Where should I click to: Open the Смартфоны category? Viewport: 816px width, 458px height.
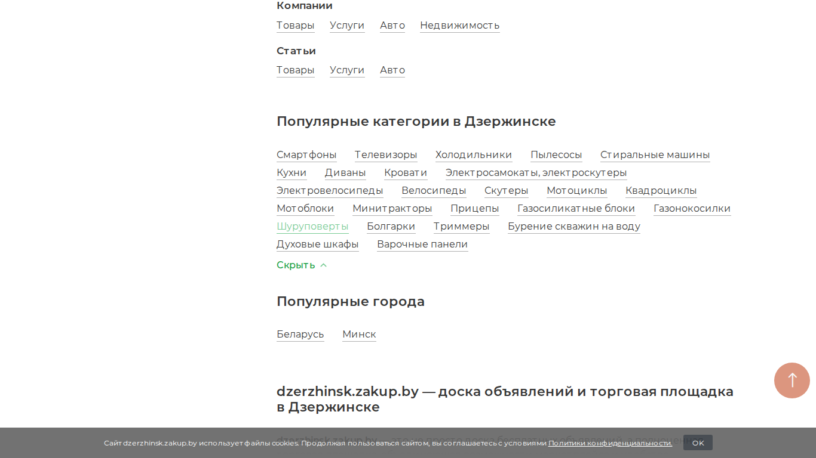[306, 155]
